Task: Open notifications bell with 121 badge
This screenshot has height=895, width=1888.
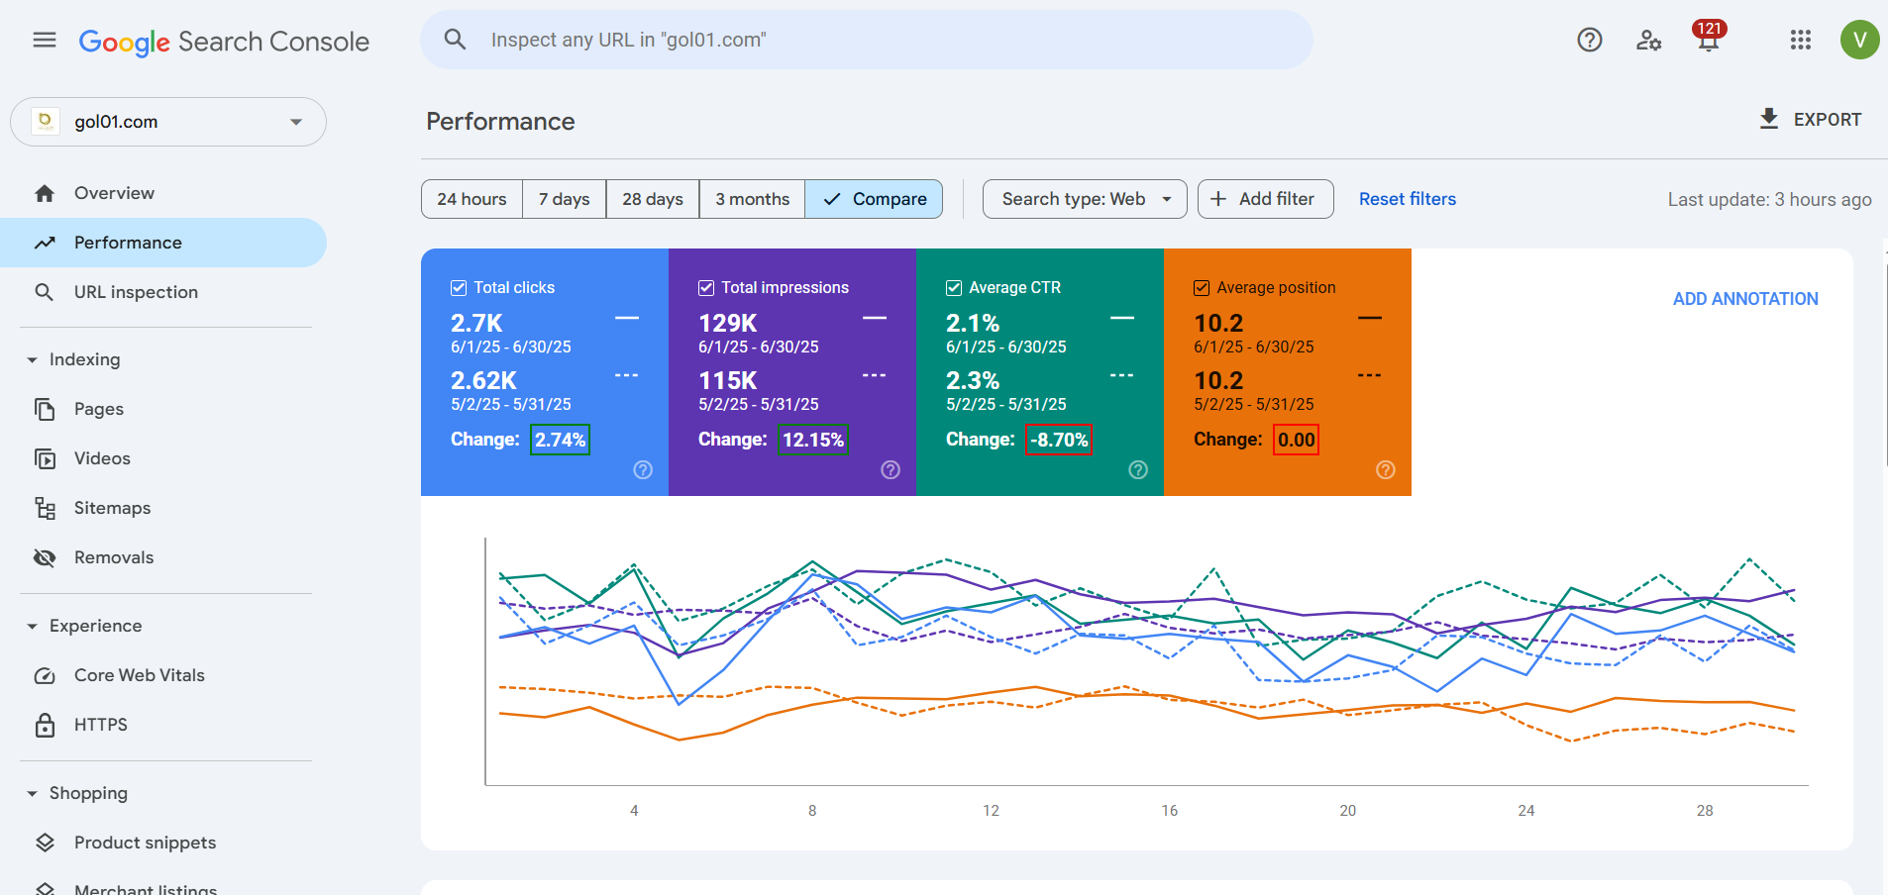Action: tap(1709, 39)
